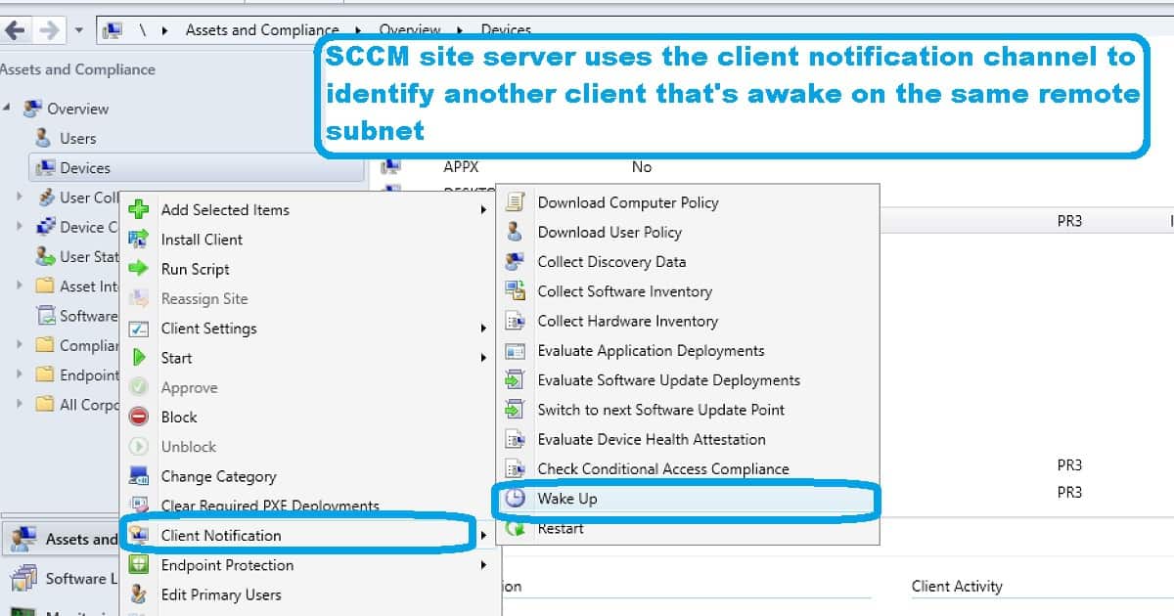Click Download User Policy icon
The height and width of the screenshot is (616, 1174).
(x=515, y=232)
